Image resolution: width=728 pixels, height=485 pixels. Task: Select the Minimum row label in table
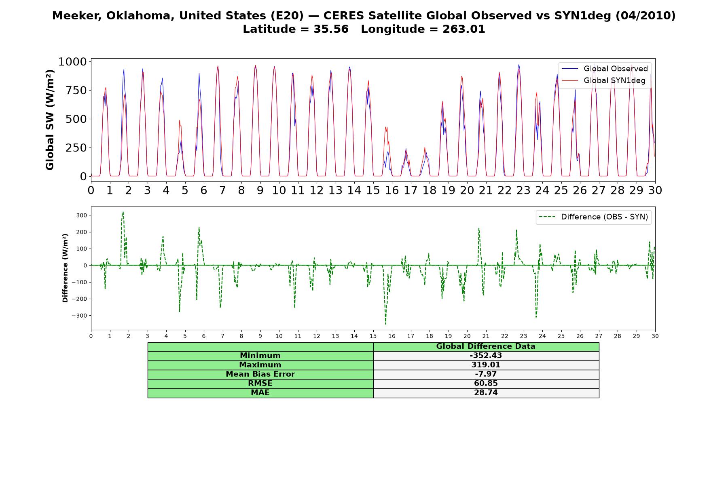coord(260,356)
